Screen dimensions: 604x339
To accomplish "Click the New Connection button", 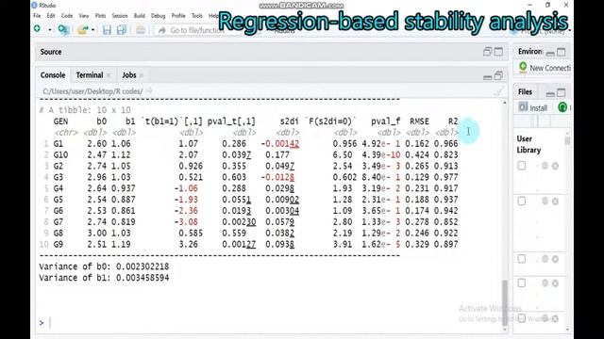I will tap(545, 68).
